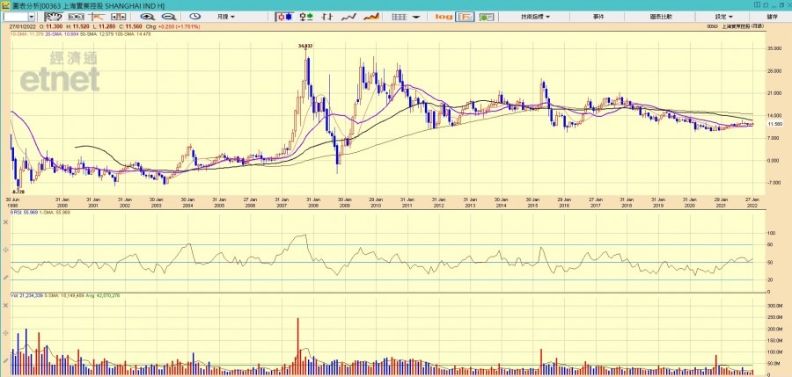The width and height of the screenshot is (792, 377).
Task: Open the 圖表比較 chart comparison menu
Action: click(x=661, y=17)
